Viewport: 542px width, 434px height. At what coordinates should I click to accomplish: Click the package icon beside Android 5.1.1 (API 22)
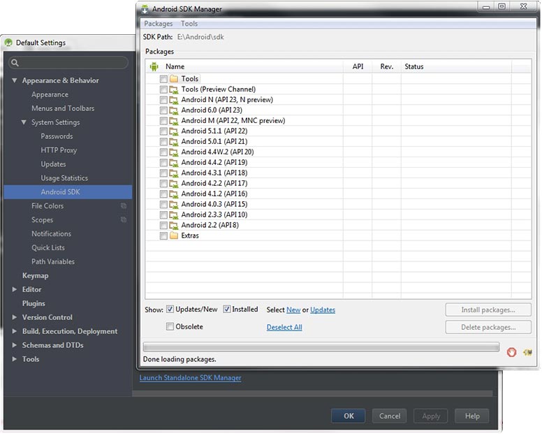[173, 131]
